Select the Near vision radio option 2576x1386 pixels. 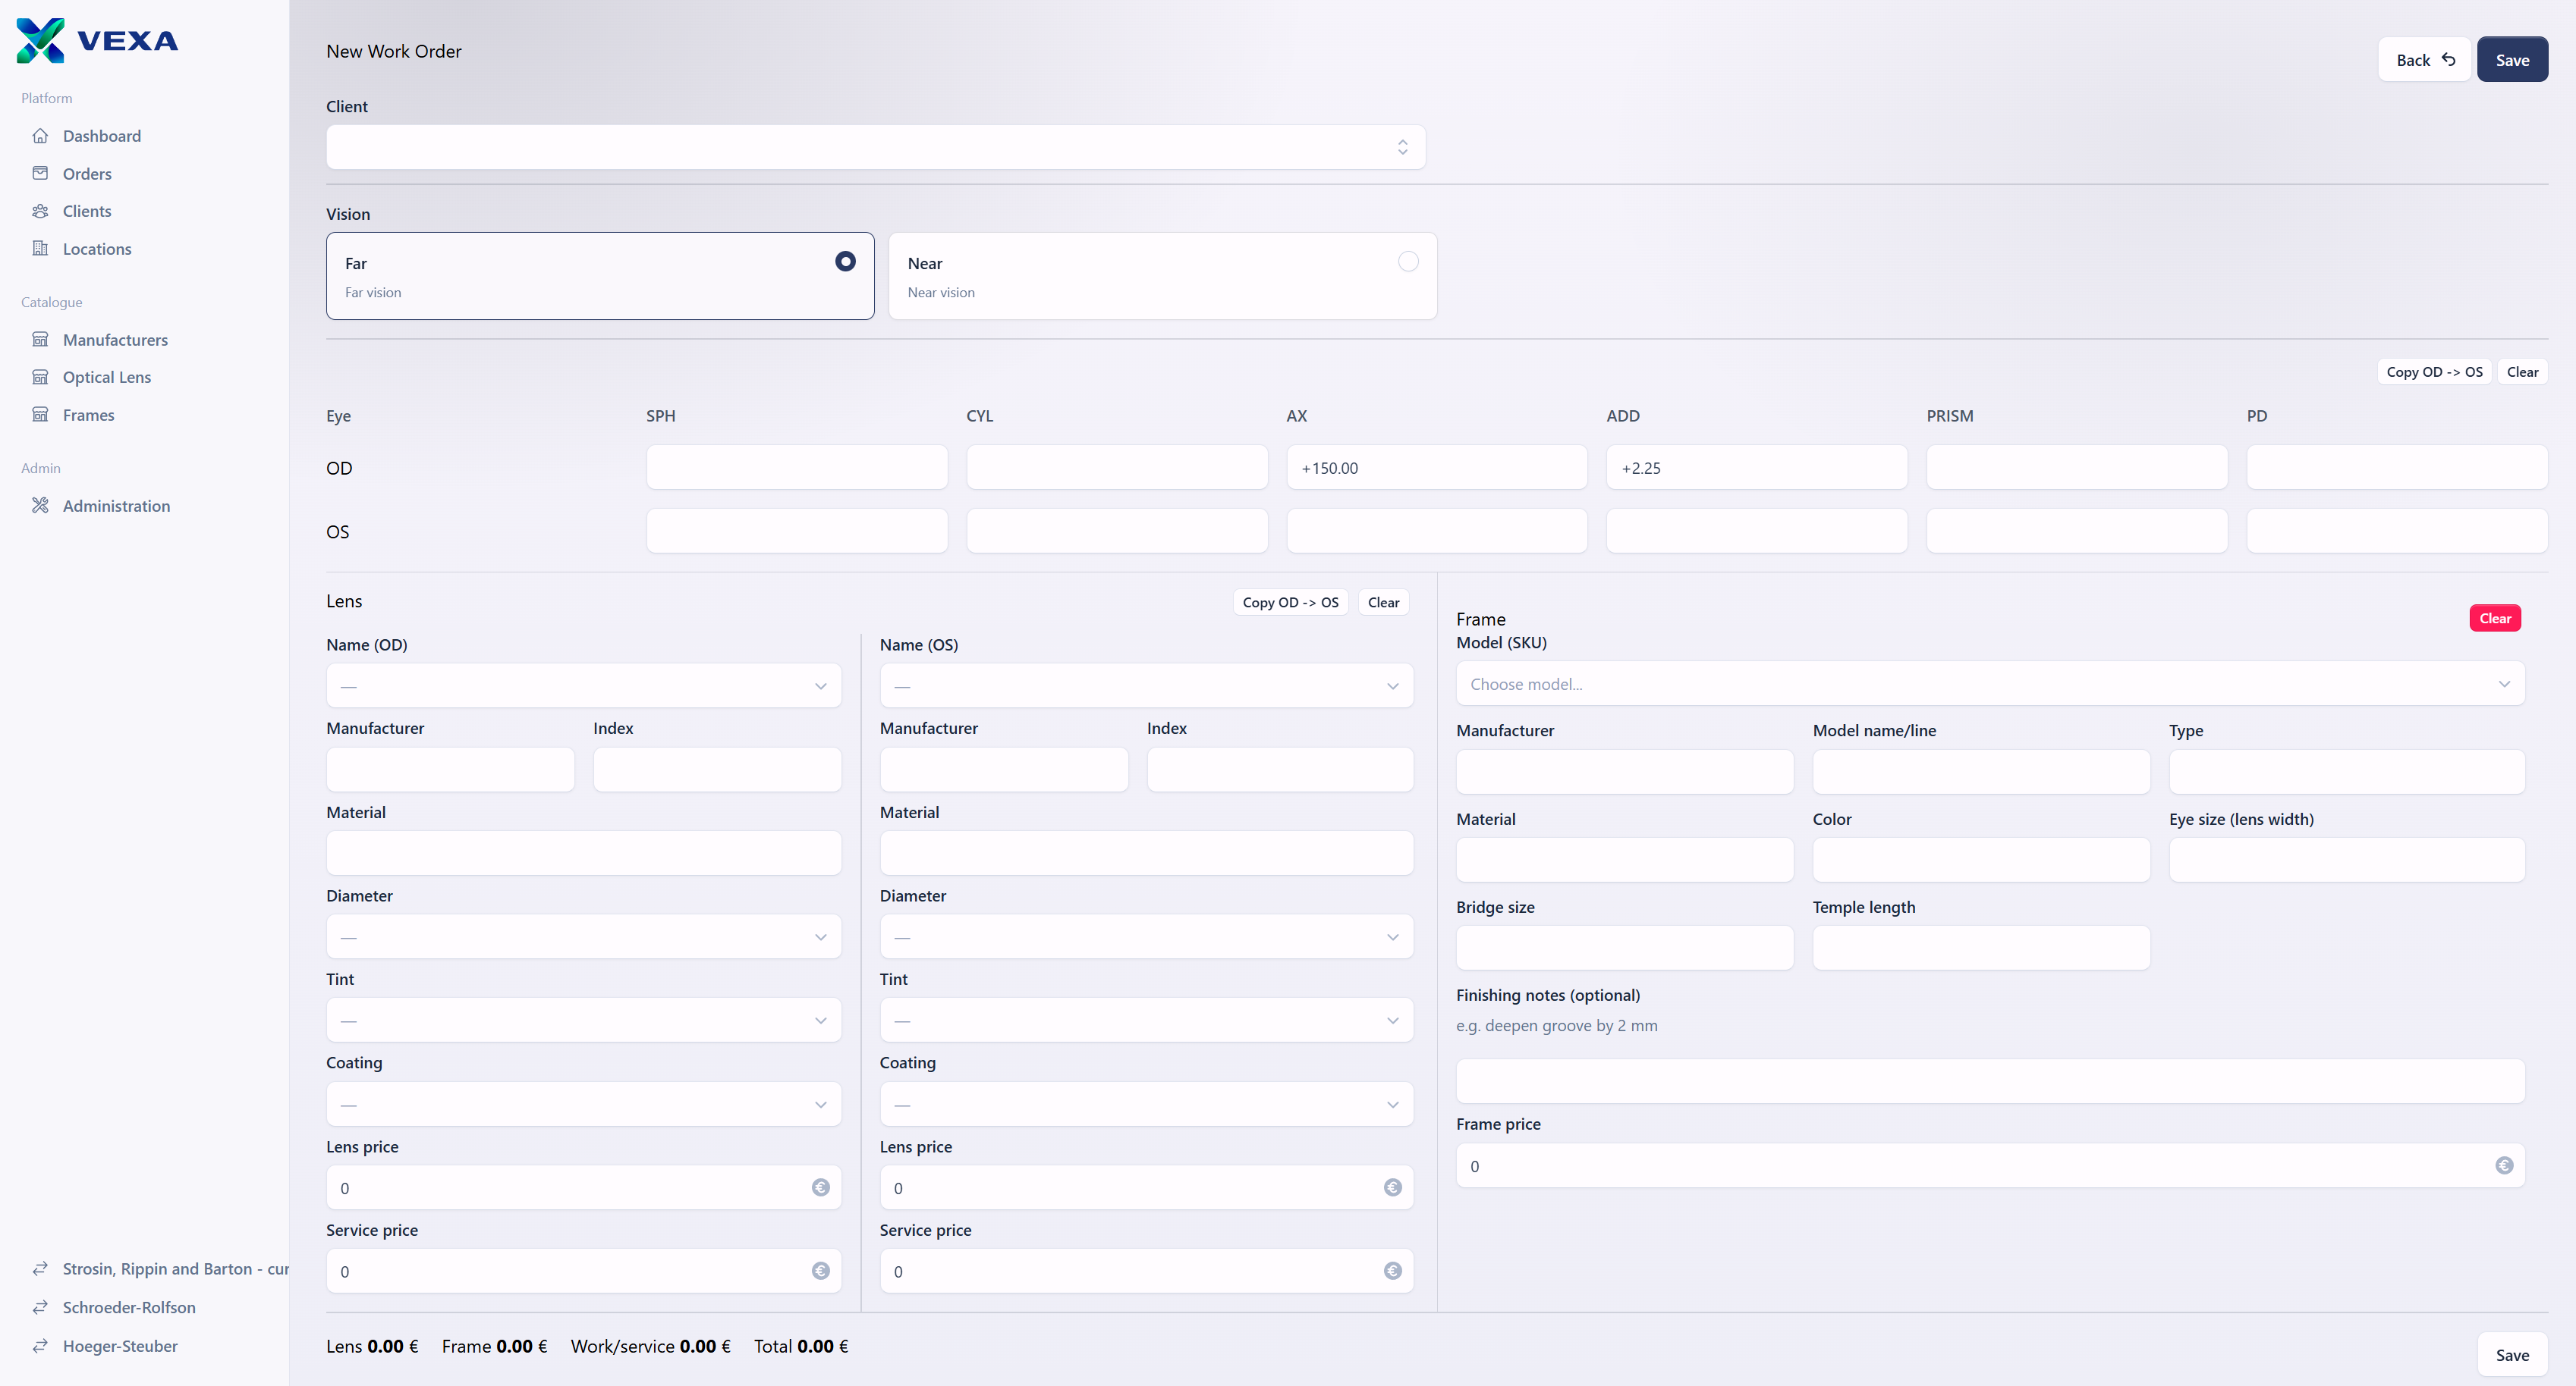[1407, 262]
